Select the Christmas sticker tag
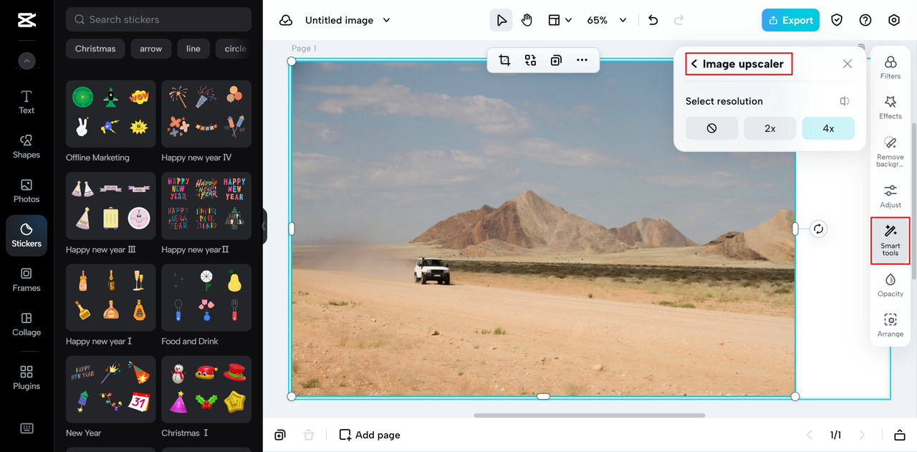 click(95, 49)
